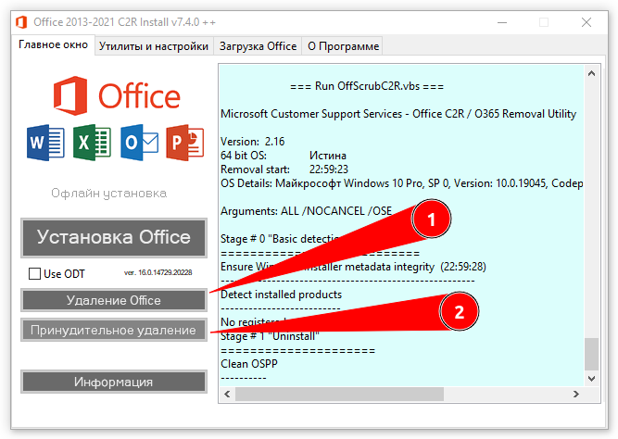Viewport: 618px width, 439px height.
Task: Click the Удаление Office button
Action: [114, 300]
